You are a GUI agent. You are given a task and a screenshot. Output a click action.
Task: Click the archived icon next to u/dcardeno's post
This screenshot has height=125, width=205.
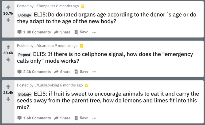(81, 46)
